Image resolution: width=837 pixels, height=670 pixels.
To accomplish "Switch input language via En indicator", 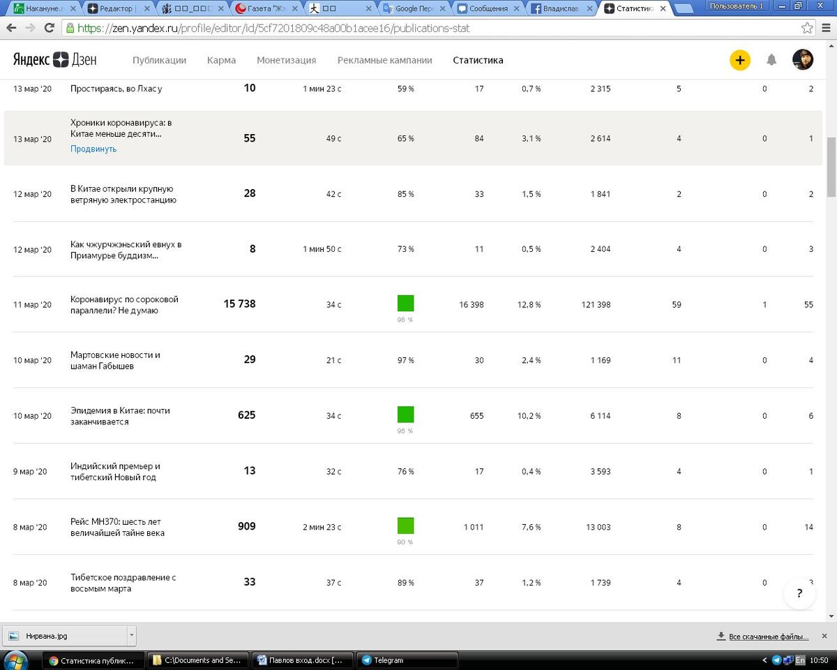I will click(x=799, y=660).
